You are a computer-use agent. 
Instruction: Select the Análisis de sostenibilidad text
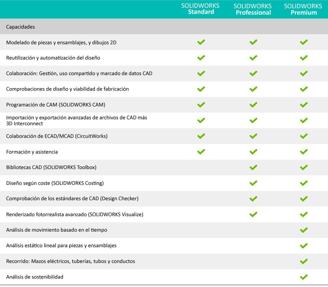(x=35, y=277)
